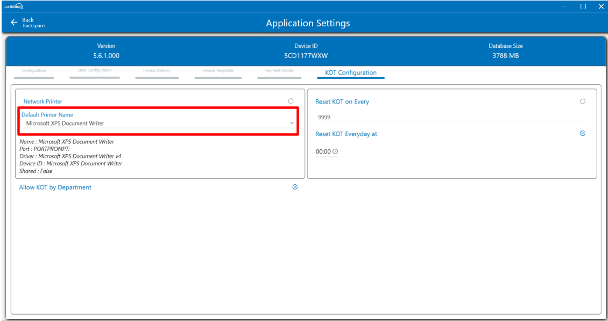Image resolution: width=608 pixels, height=321 pixels.
Task: Click the JustBilling logo in title bar
Action: (x=14, y=6)
